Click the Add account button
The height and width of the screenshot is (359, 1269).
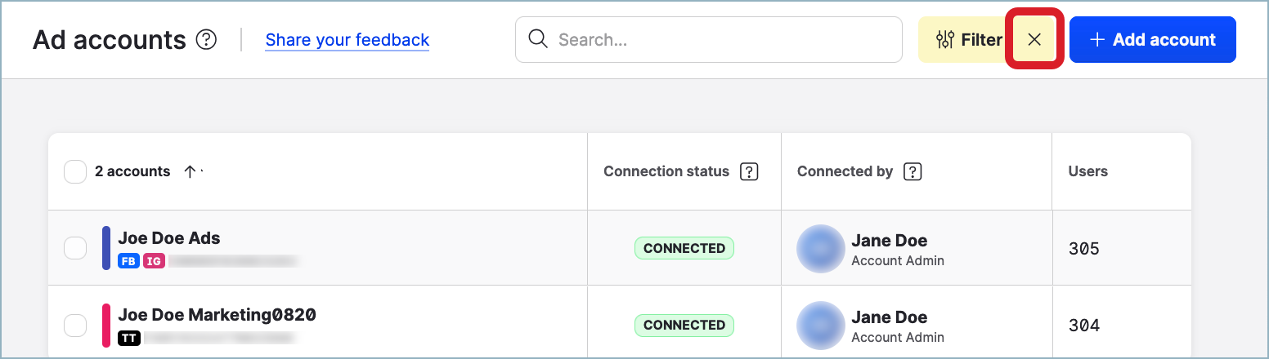[1152, 39]
